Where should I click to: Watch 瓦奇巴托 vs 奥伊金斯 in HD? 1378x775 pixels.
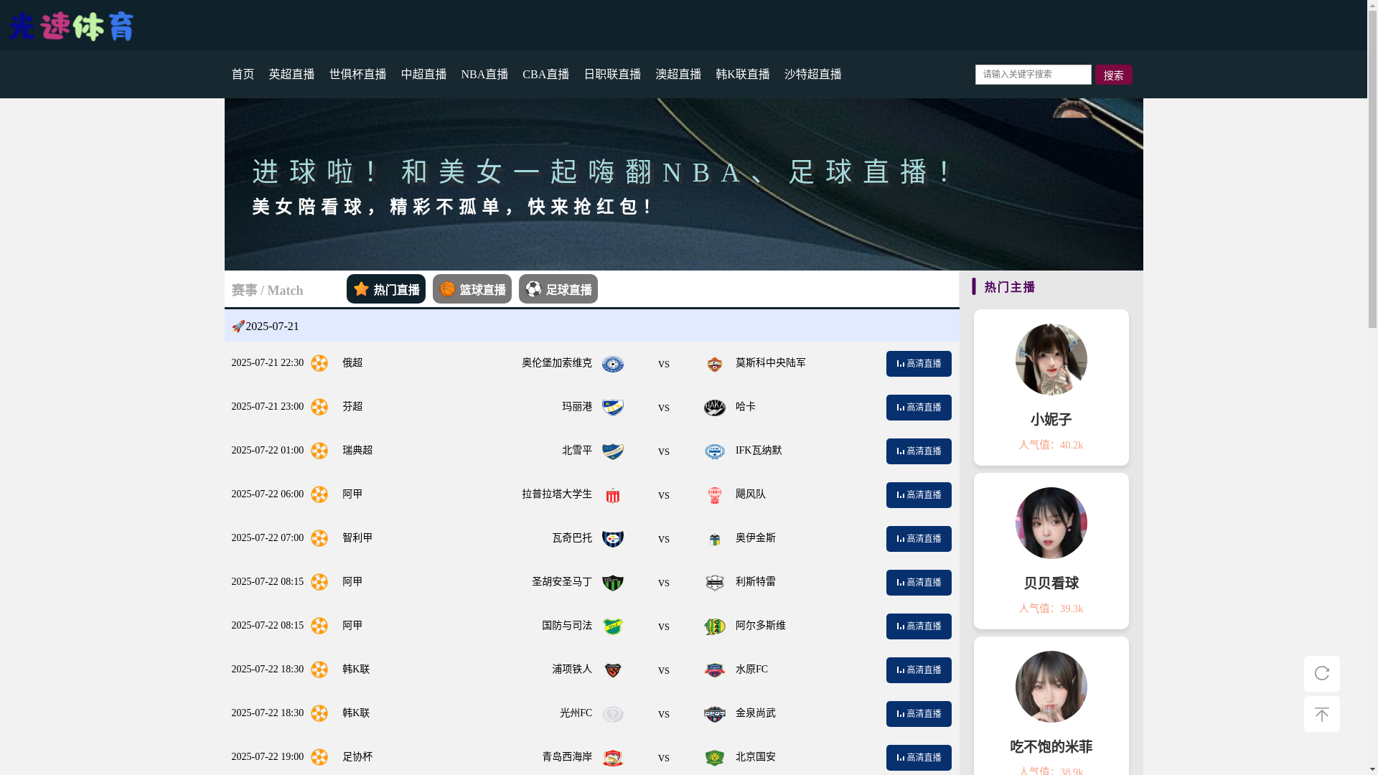pyautogui.click(x=919, y=539)
